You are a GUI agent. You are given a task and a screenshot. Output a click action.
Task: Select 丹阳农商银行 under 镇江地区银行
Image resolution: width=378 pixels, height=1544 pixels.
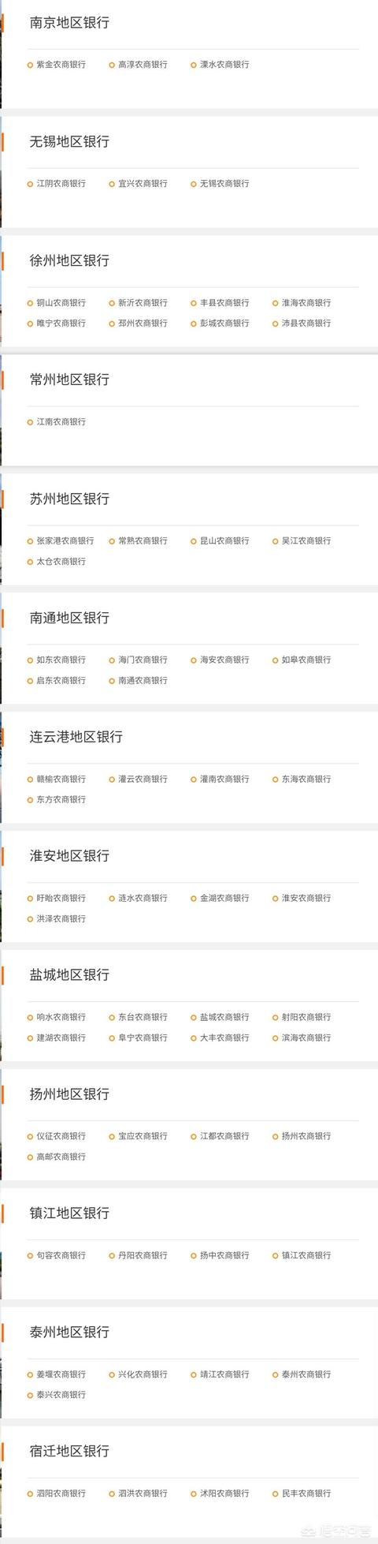click(x=143, y=1255)
